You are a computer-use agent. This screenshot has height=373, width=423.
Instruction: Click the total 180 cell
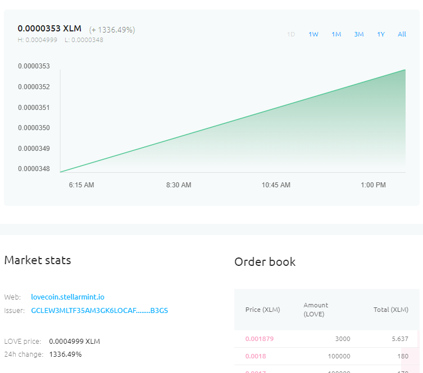coord(403,356)
